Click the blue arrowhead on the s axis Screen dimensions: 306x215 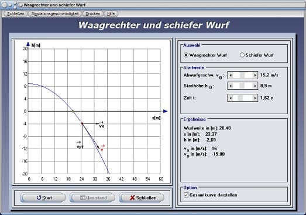pos(166,111)
